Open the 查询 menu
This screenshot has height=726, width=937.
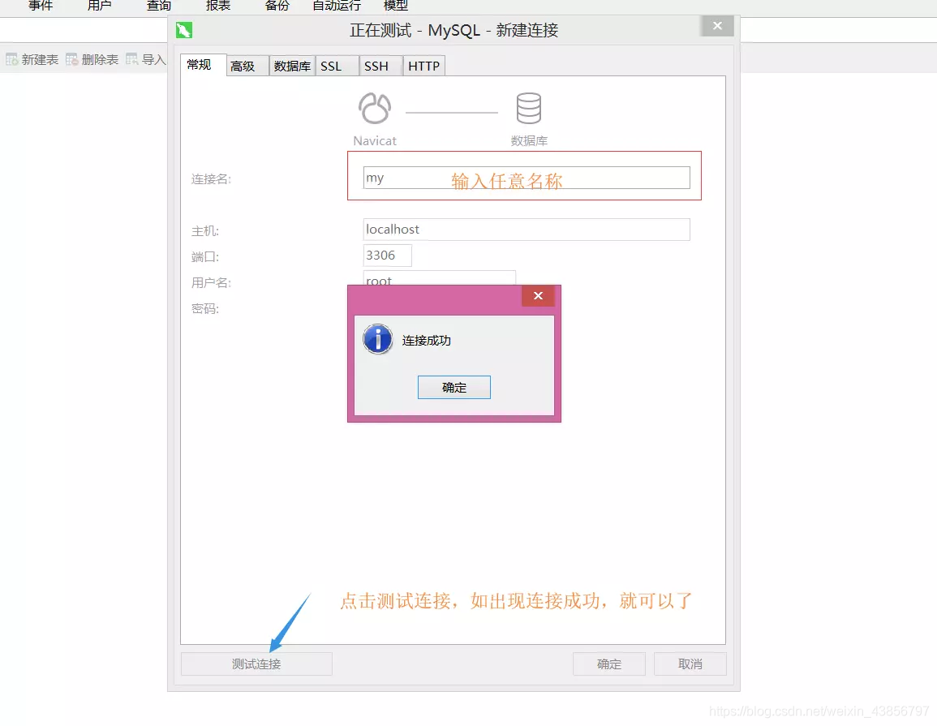[158, 6]
